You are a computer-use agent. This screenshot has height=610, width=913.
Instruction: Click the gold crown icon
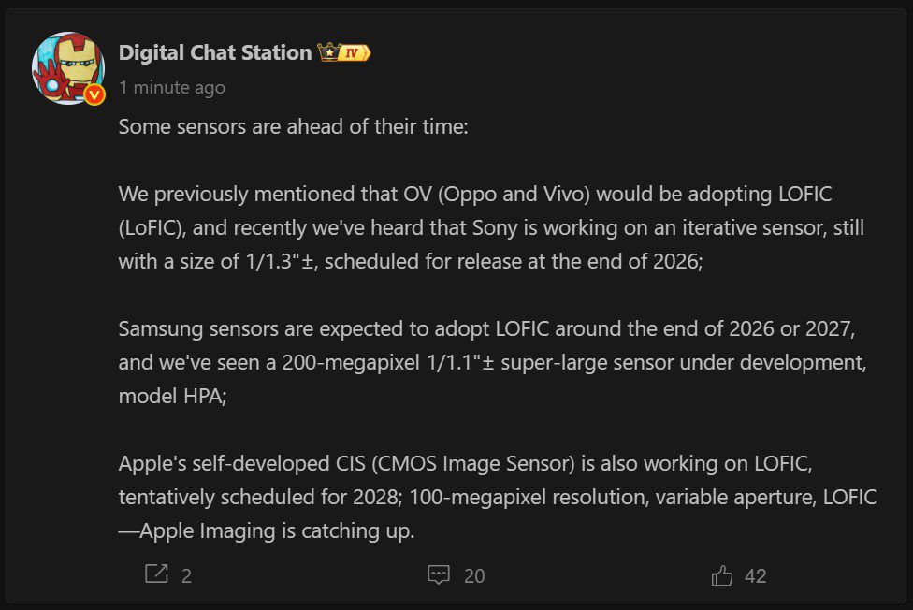coord(328,52)
